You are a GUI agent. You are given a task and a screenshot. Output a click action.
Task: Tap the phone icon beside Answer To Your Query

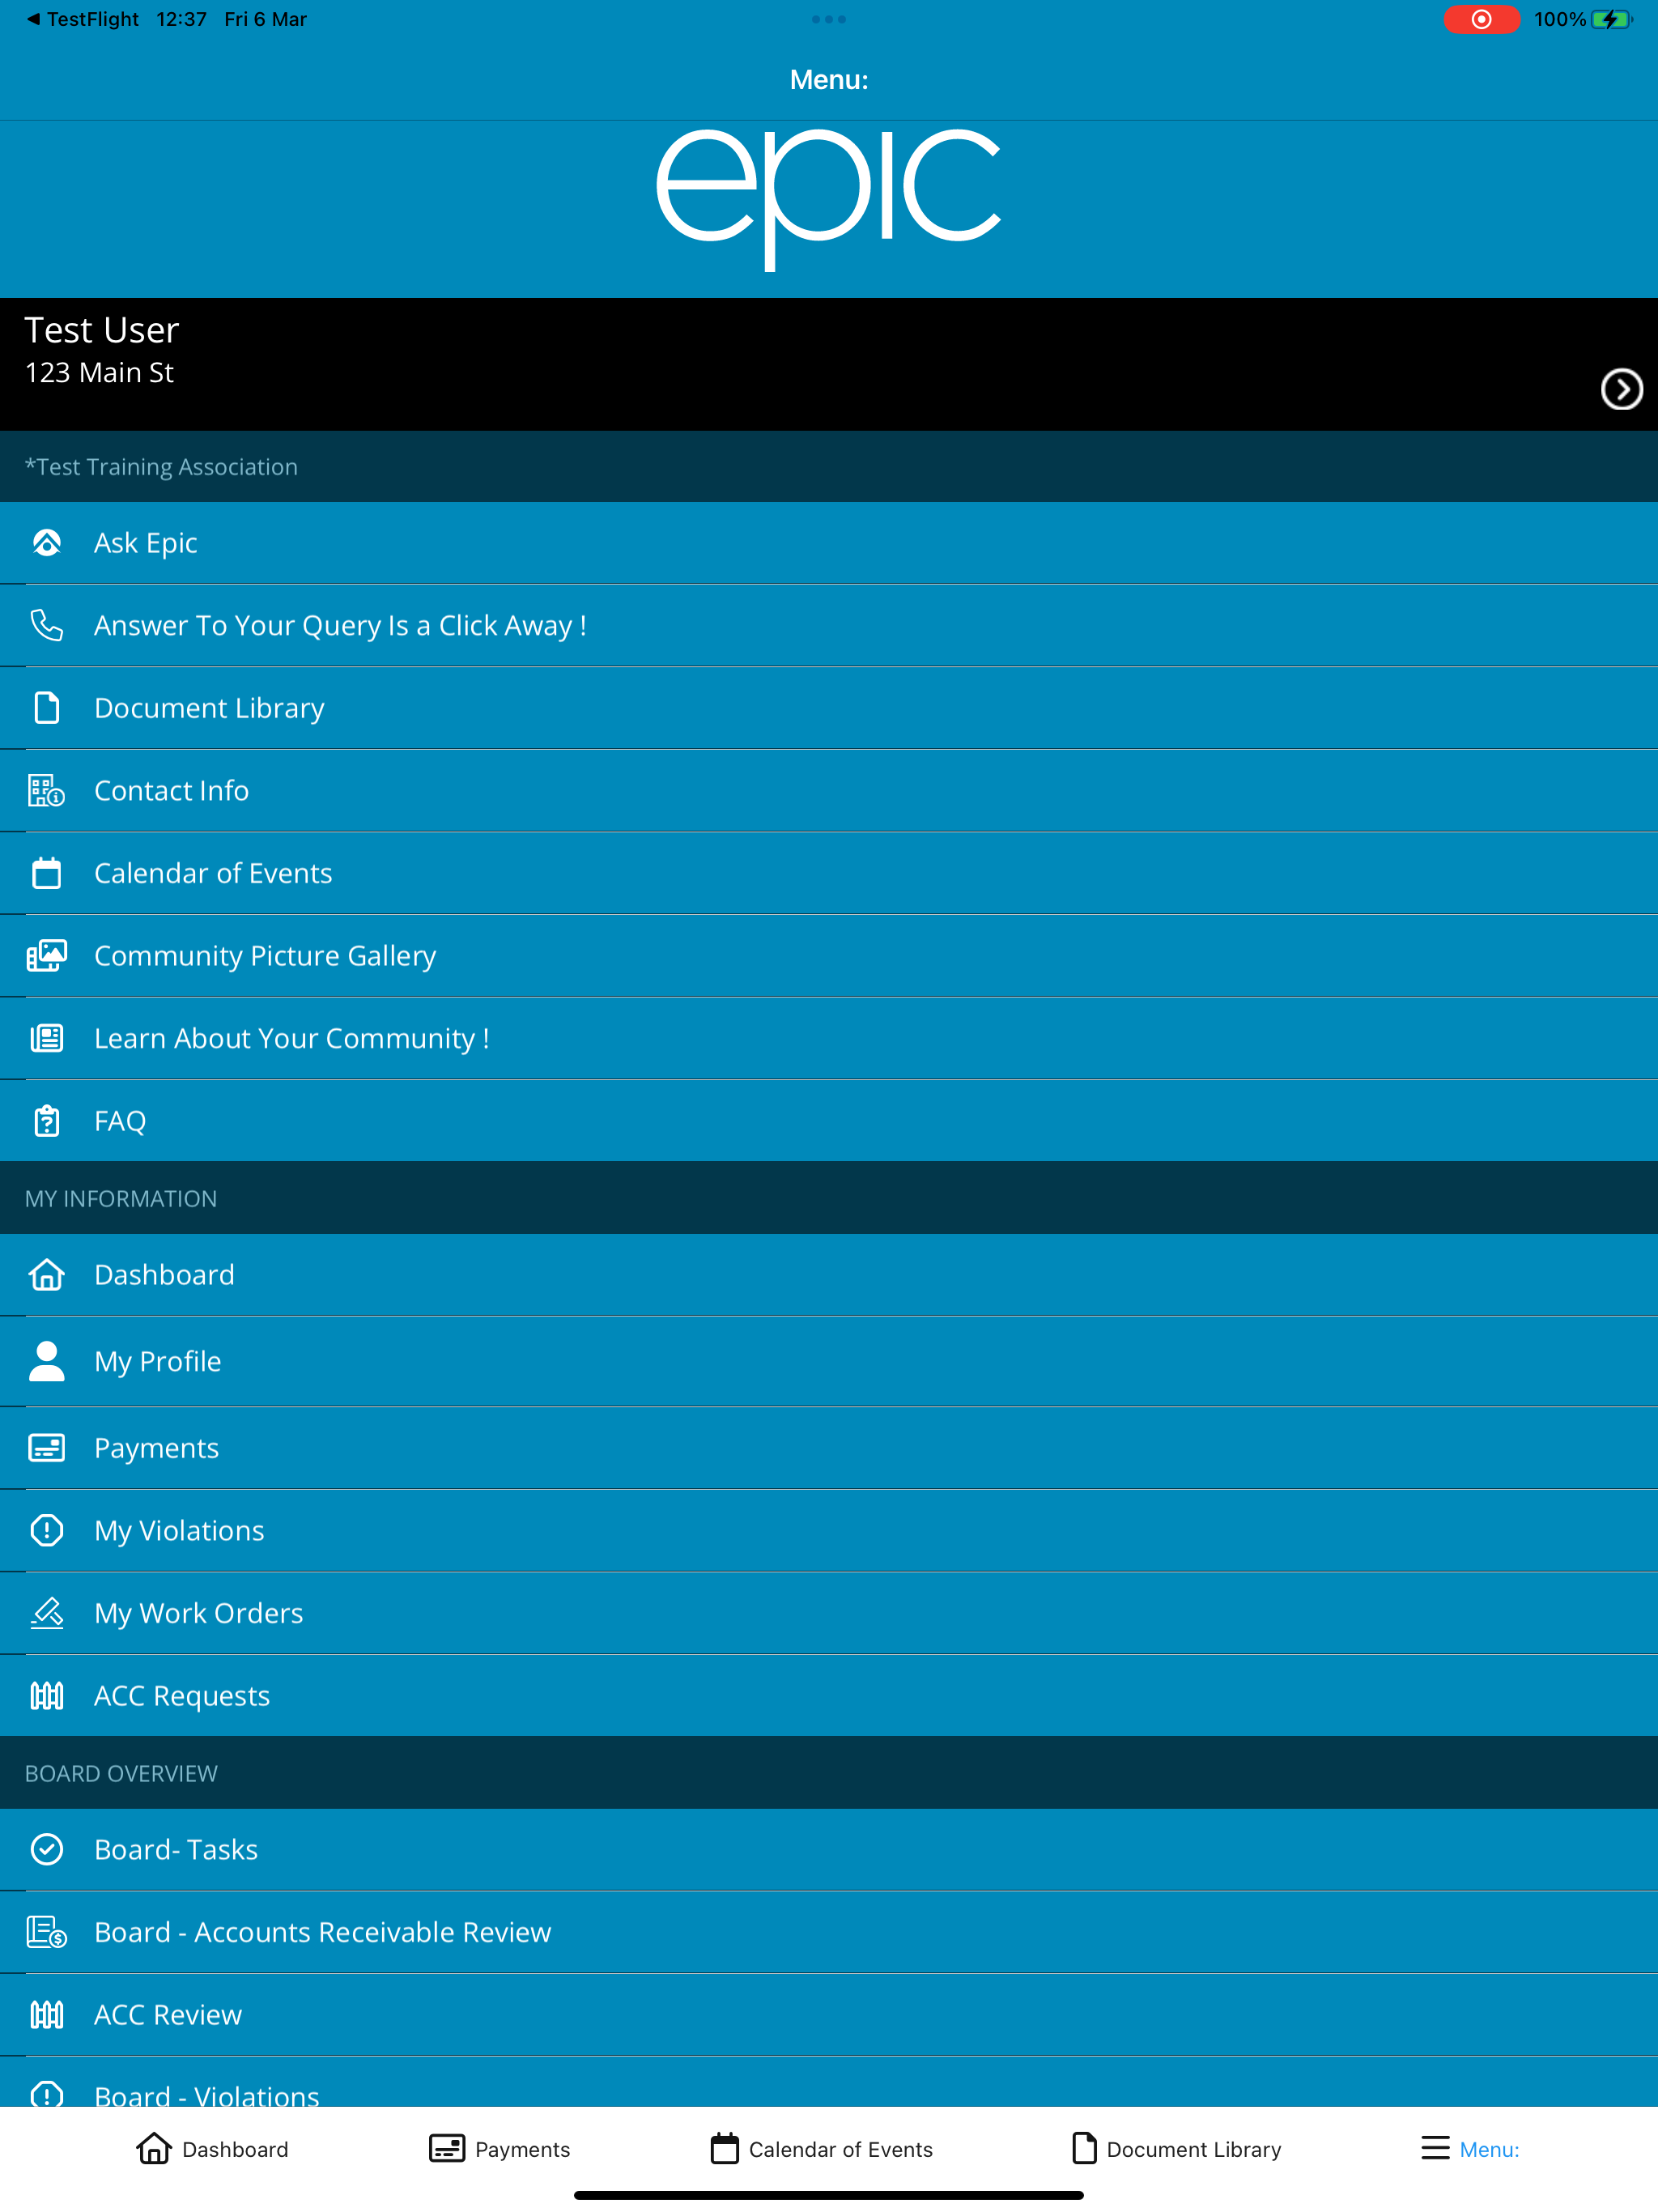pyautogui.click(x=47, y=625)
